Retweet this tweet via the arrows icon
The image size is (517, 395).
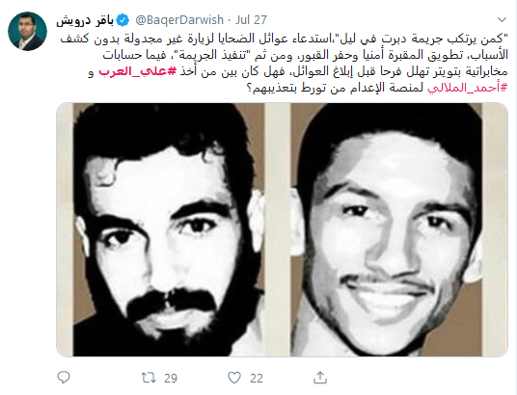tap(149, 378)
